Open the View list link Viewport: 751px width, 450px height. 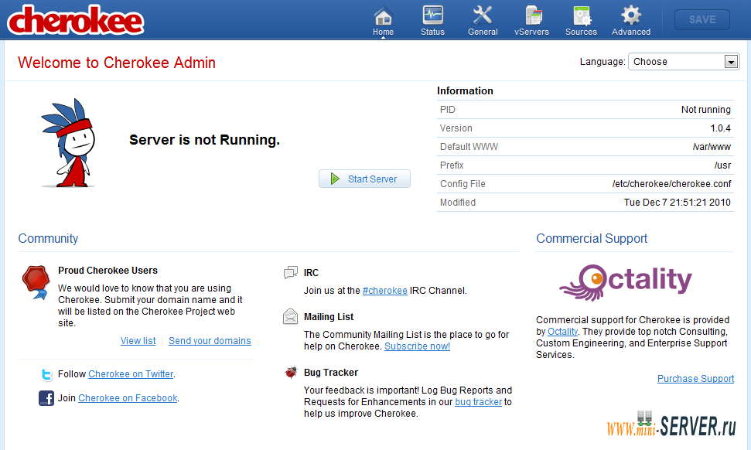coord(138,341)
